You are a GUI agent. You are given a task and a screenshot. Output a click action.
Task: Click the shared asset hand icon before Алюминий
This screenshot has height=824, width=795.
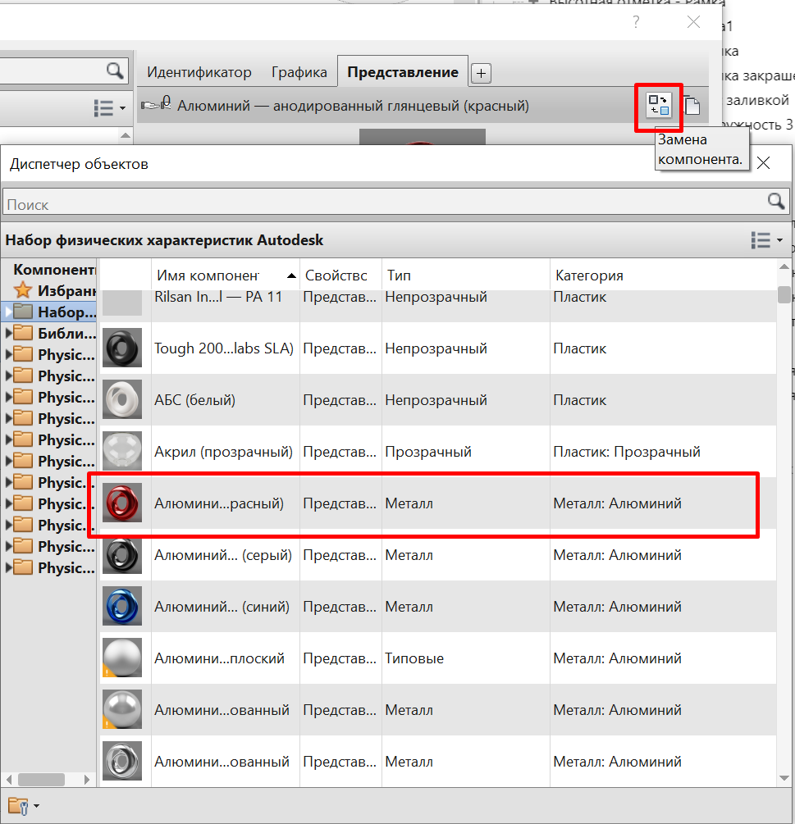coord(156,103)
